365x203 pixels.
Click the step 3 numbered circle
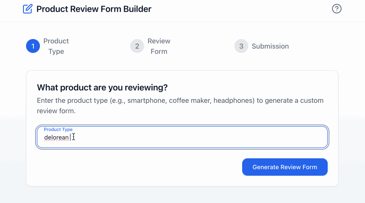coord(241,46)
